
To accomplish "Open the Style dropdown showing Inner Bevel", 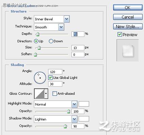I will (52, 19).
